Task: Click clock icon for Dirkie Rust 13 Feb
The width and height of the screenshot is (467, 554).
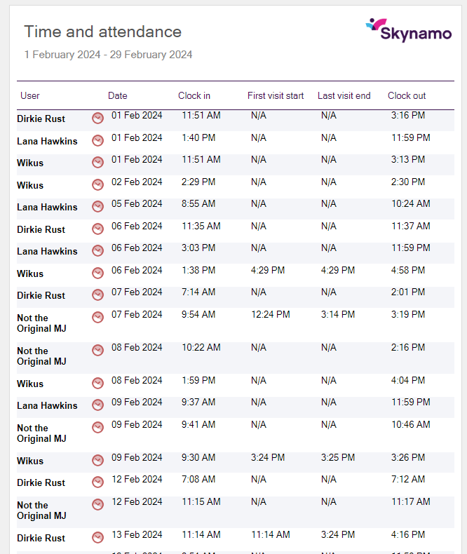Action: point(97,538)
